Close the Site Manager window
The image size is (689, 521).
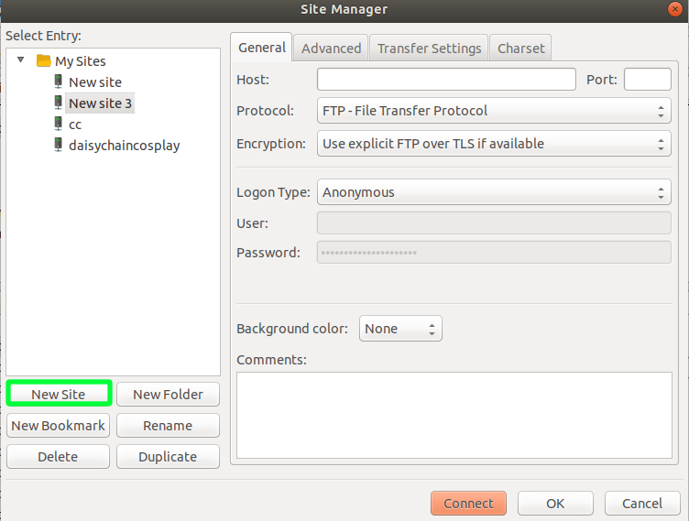click(674, 9)
